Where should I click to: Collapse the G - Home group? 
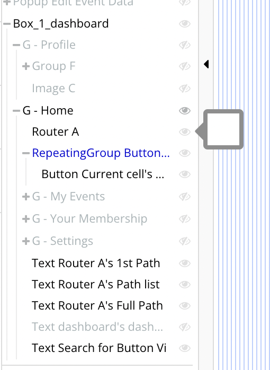[16, 111]
